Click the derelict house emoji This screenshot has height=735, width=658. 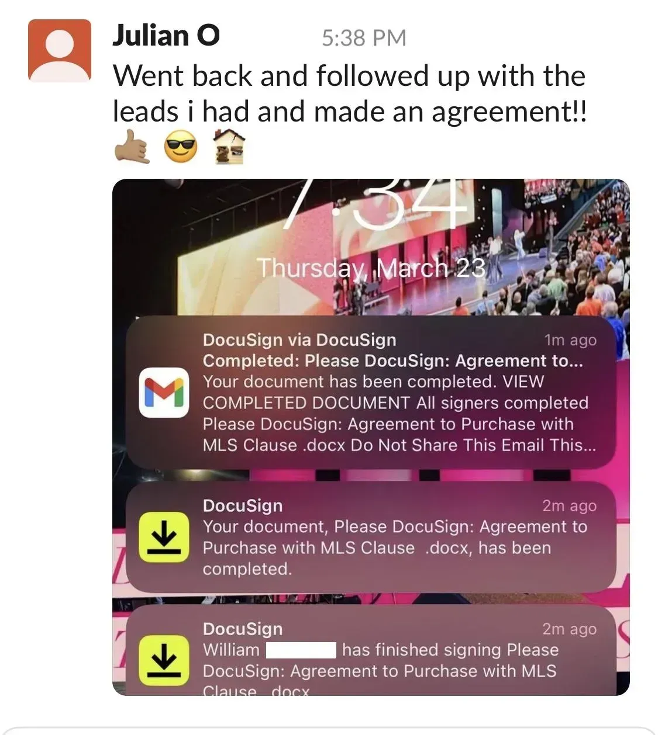coord(229,147)
